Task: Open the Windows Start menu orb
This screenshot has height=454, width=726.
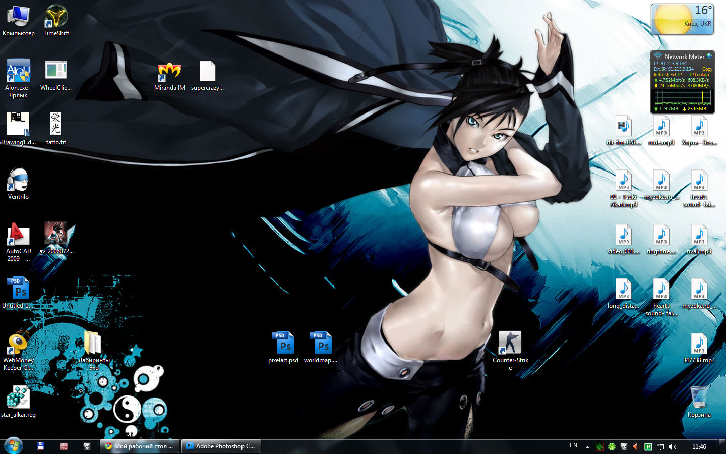Action: tap(14, 446)
